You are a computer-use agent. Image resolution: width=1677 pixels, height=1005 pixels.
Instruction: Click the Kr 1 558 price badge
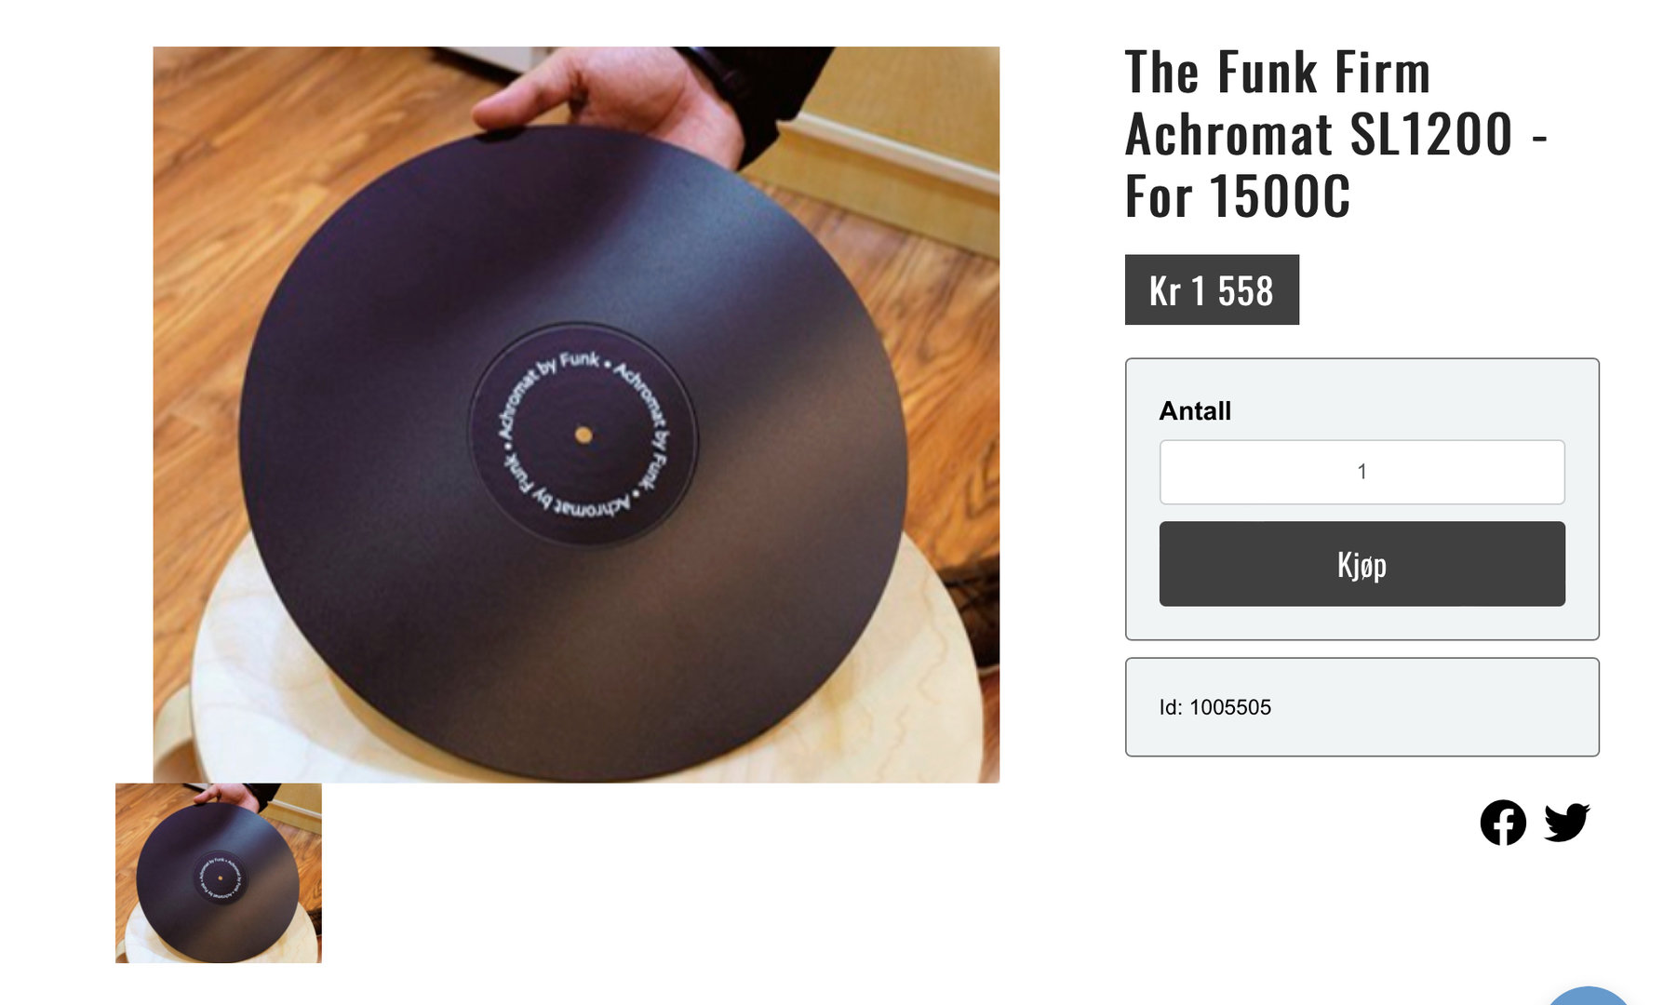tap(1212, 289)
